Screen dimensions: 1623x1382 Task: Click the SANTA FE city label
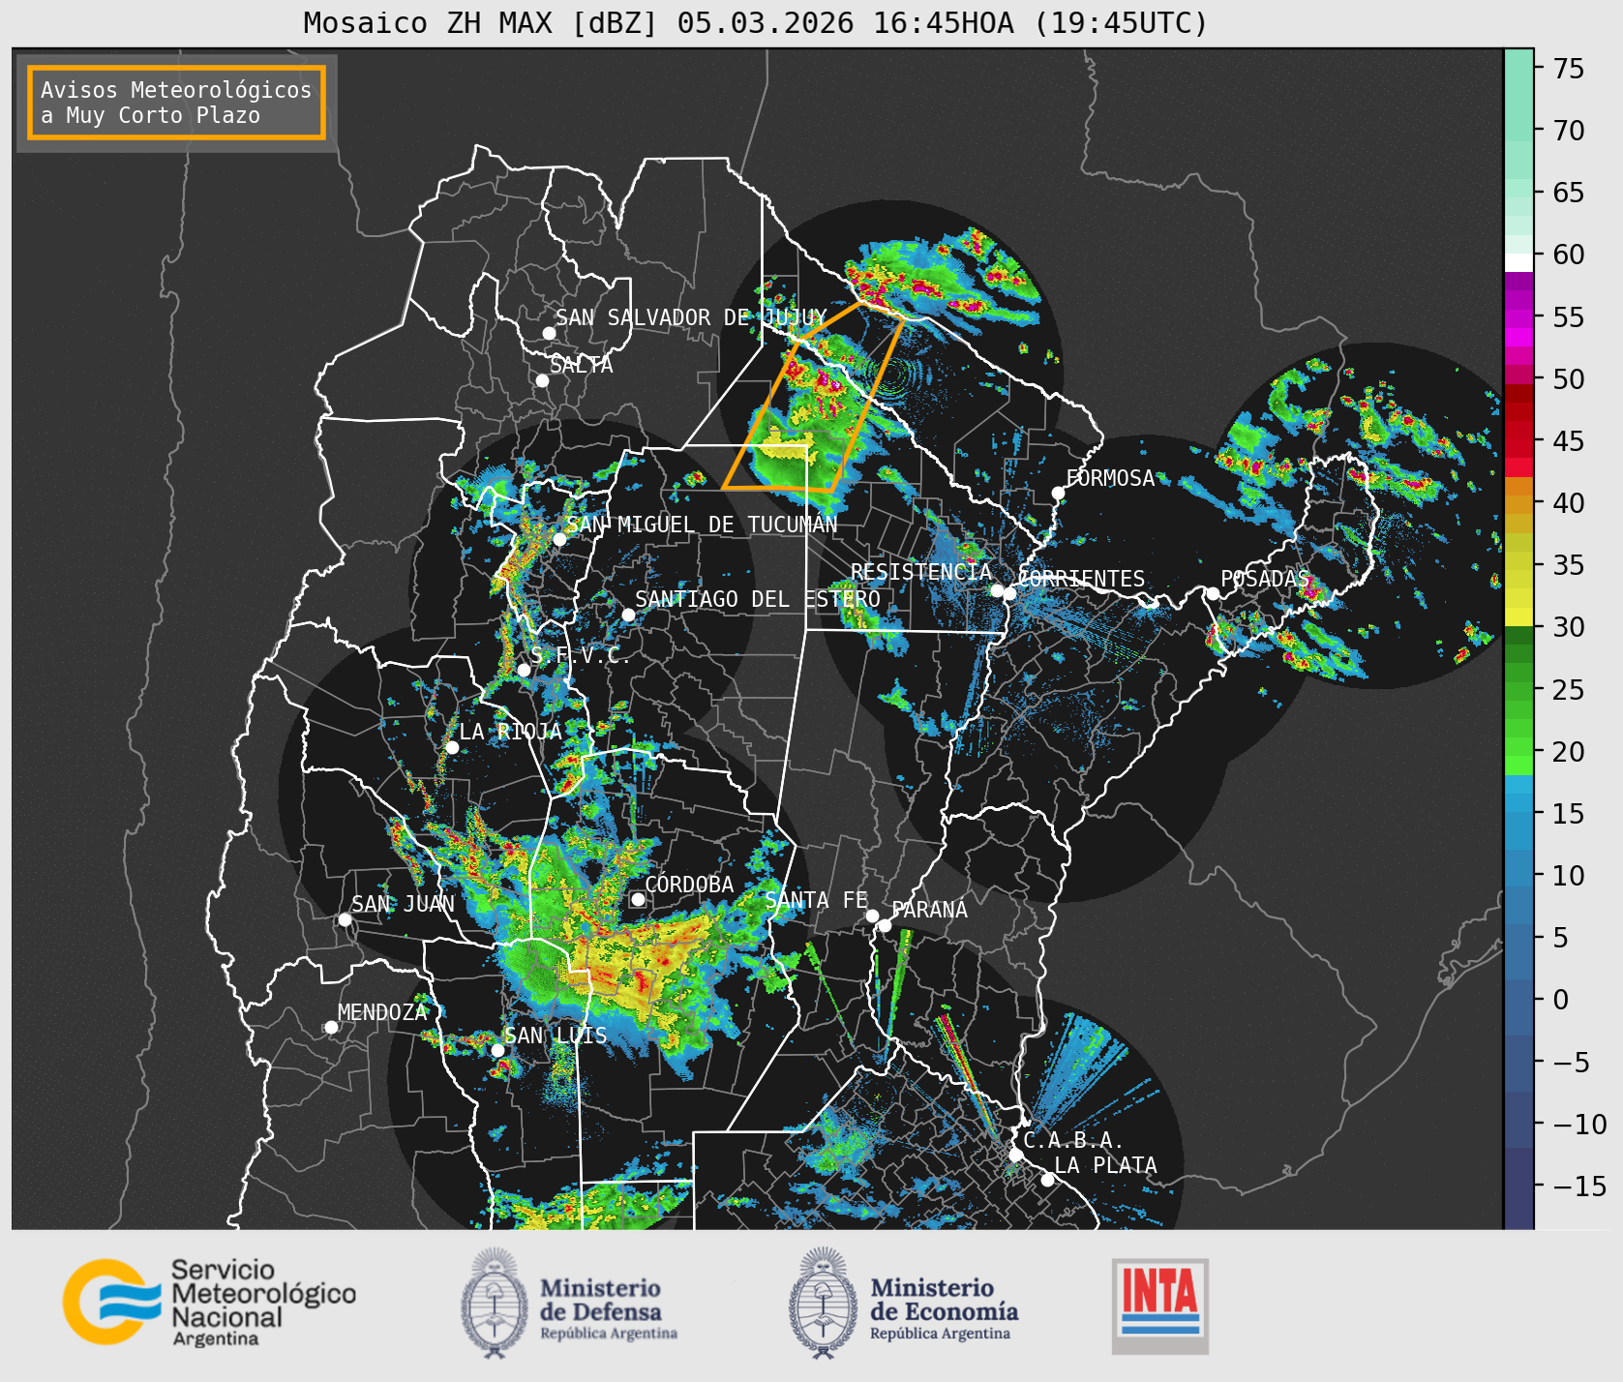[817, 900]
